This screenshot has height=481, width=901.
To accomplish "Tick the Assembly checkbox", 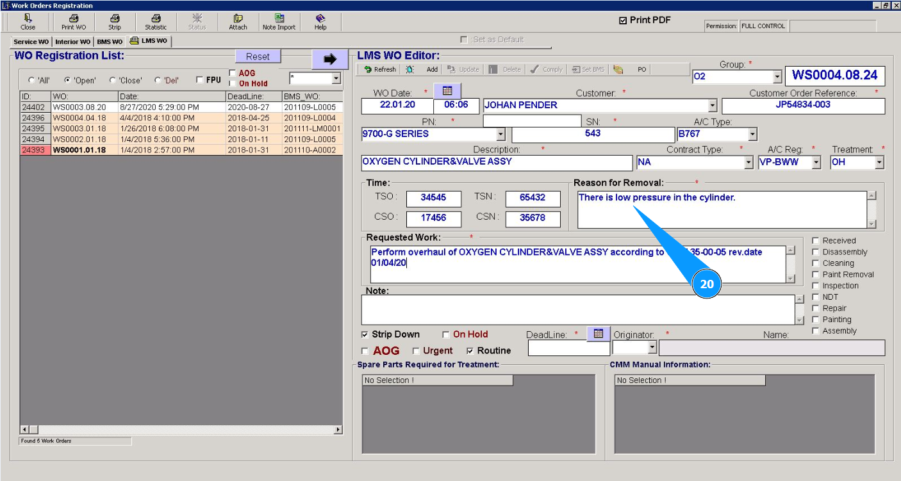I will 816,330.
